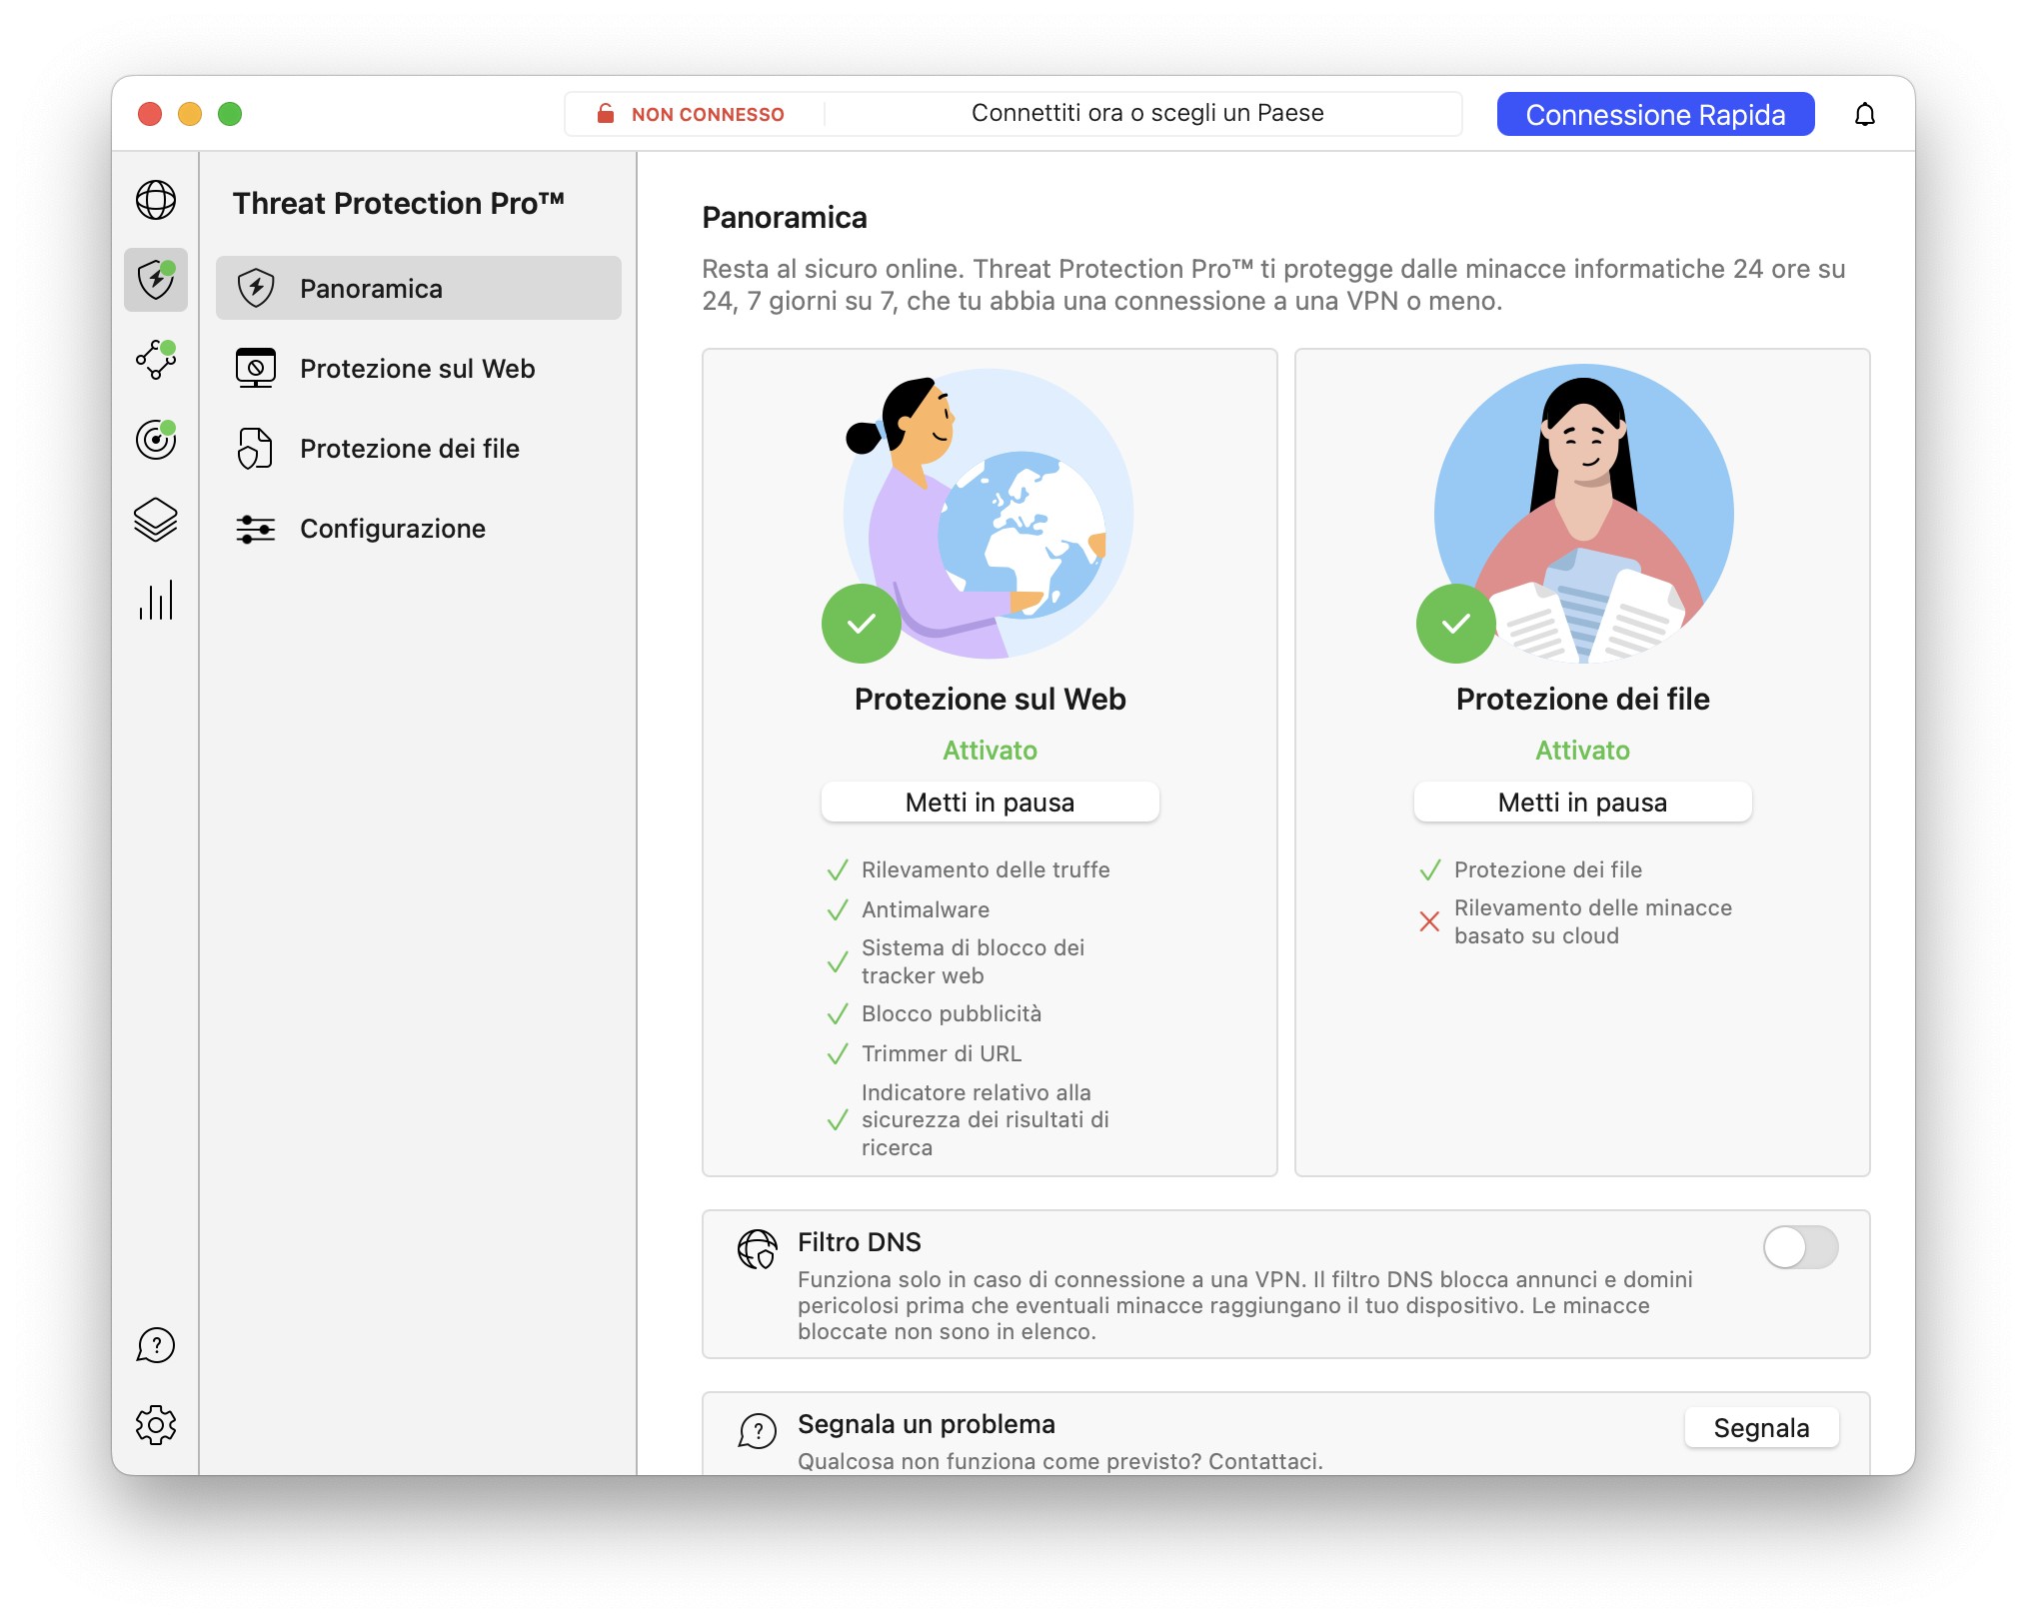
Task: Click the notification bell icon
Action: (1865, 114)
